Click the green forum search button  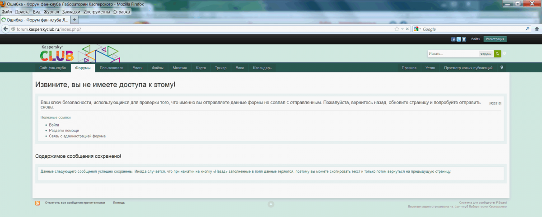coord(497,54)
